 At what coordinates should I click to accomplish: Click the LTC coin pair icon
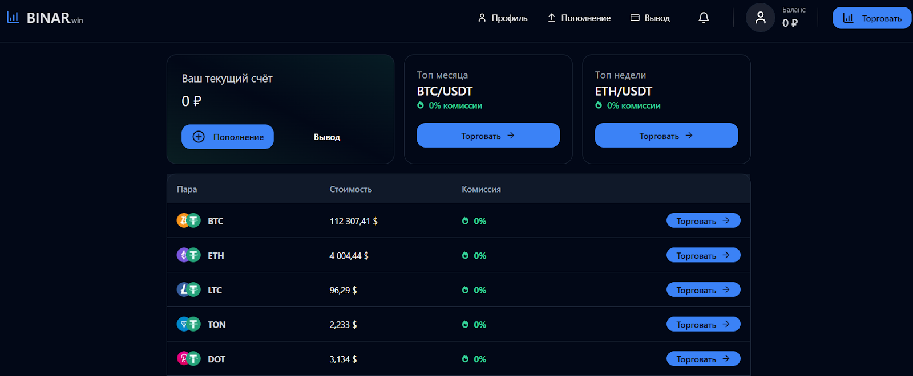click(188, 290)
